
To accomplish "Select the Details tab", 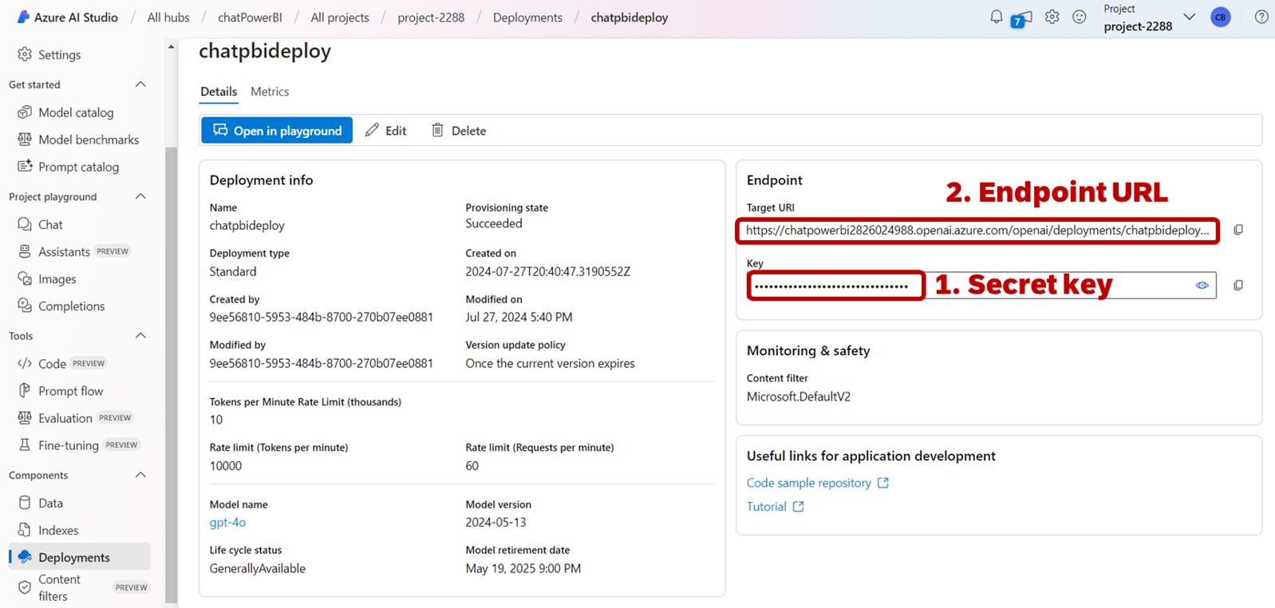I will click(219, 92).
